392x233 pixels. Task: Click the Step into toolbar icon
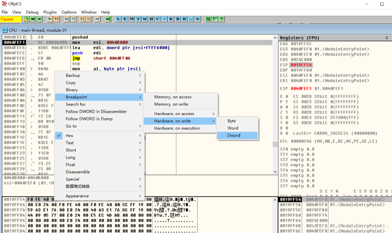coord(67,19)
